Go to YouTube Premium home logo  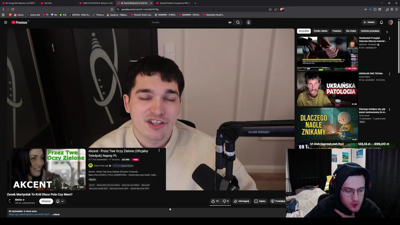tap(20, 22)
